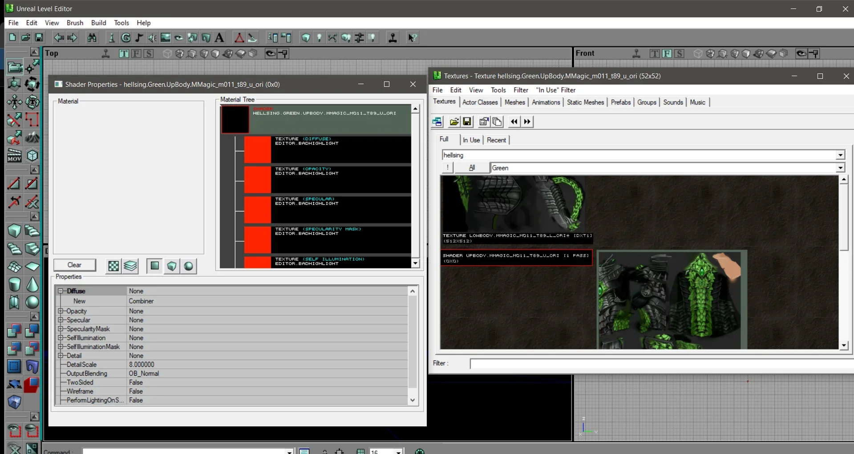Open the Green group dropdown

point(840,168)
